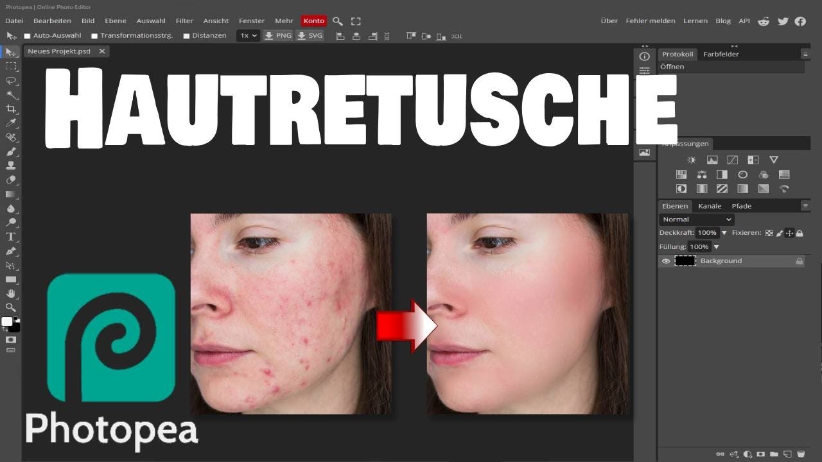Collapse the narrow side icon column
The width and height of the screenshot is (822, 462).
[645, 46]
